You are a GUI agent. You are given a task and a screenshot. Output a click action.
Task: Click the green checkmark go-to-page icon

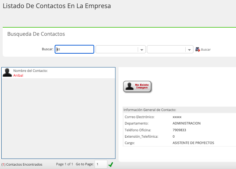(x=111, y=165)
